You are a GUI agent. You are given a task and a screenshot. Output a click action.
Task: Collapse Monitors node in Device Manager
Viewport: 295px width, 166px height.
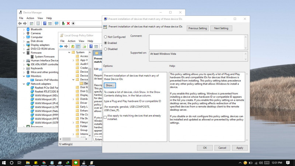[24, 76]
